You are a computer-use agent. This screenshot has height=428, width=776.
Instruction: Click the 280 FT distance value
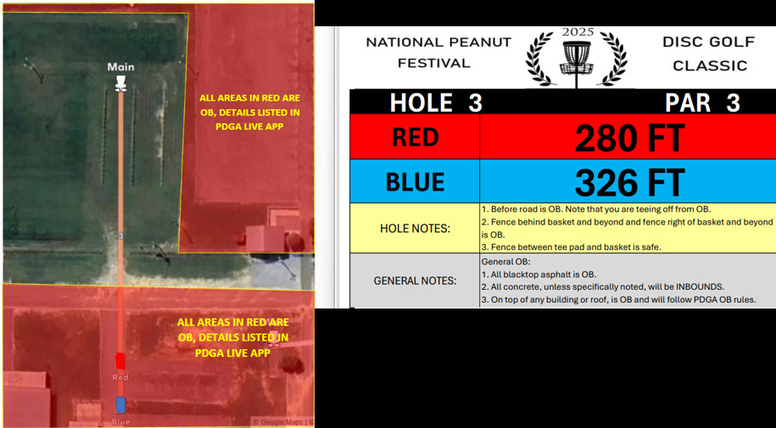628,136
